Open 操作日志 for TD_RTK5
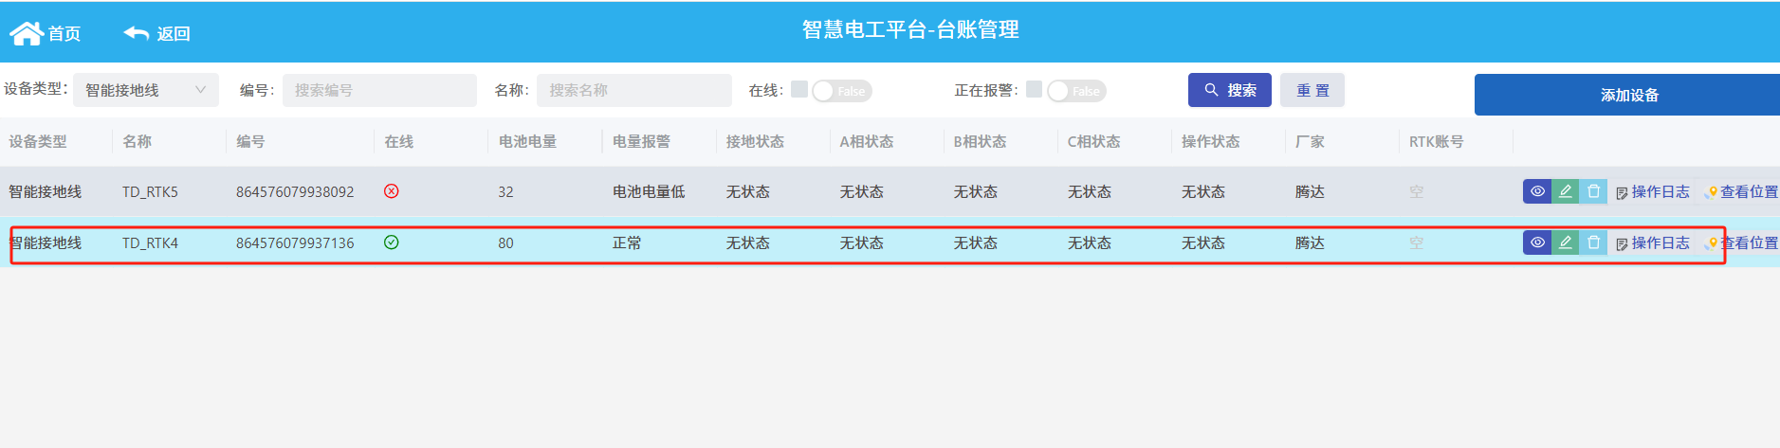Viewport: 1780px width, 448px height. point(1653,191)
